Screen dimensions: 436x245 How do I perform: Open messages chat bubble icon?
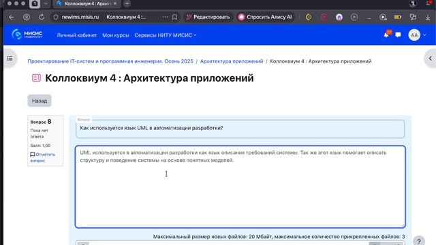[x=398, y=35]
